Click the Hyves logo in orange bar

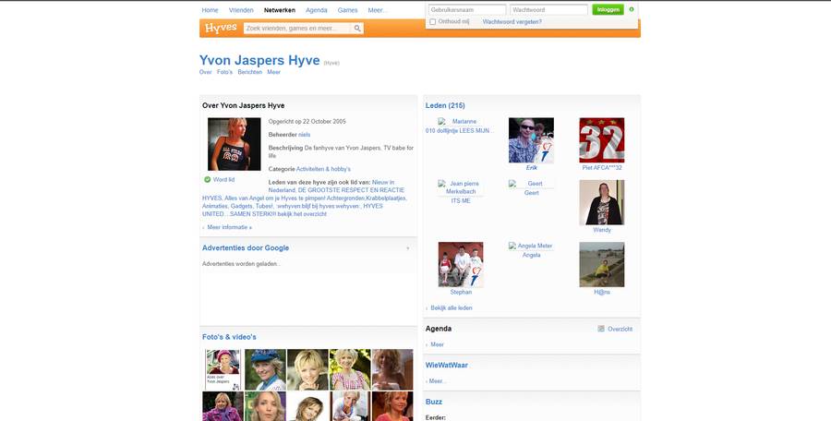click(221, 28)
